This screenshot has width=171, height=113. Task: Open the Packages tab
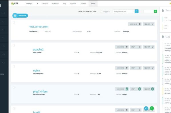tap(29, 3)
